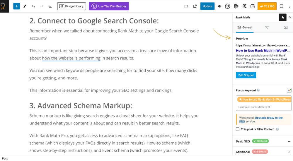Image resolution: width=293 pixels, height=161 pixels.
Task: Toggle the Rank Math star pin button
Action: pyautogui.click(x=282, y=17)
